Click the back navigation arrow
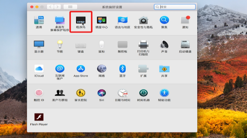 pos(50,7)
